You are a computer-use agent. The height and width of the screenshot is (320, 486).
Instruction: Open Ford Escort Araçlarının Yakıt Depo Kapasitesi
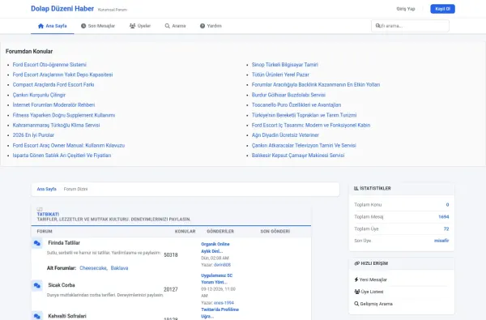62,75
